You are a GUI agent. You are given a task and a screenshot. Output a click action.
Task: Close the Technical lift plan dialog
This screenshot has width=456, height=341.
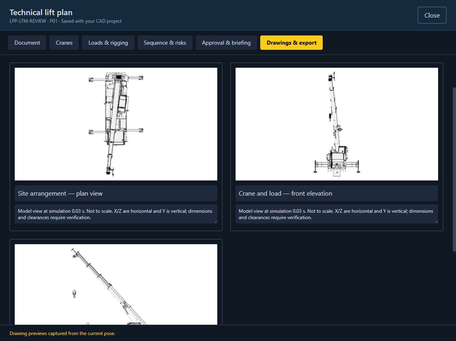[432, 15]
